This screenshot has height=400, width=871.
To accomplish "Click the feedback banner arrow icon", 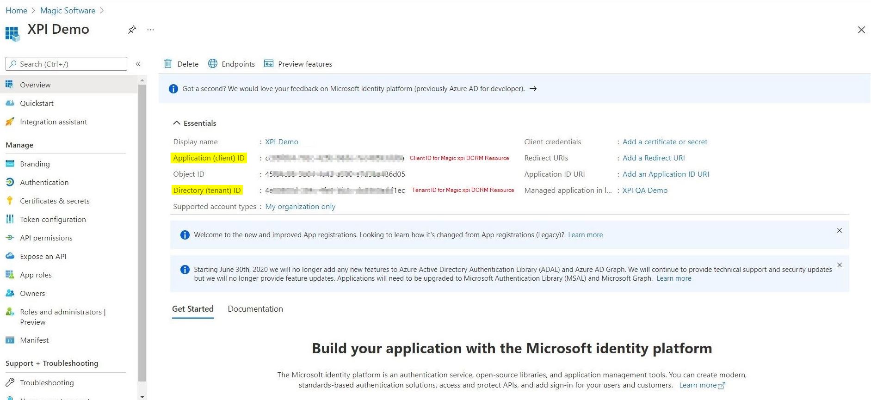I will click(x=533, y=89).
